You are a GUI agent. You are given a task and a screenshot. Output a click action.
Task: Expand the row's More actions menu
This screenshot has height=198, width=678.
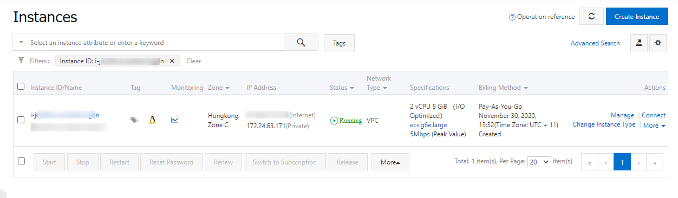[654, 126]
